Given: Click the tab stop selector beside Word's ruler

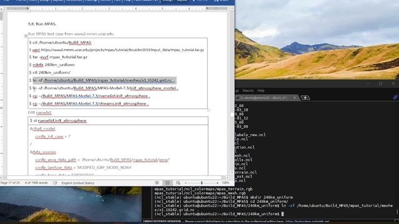Looking at the screenshot, I should [x=2, y=9].
